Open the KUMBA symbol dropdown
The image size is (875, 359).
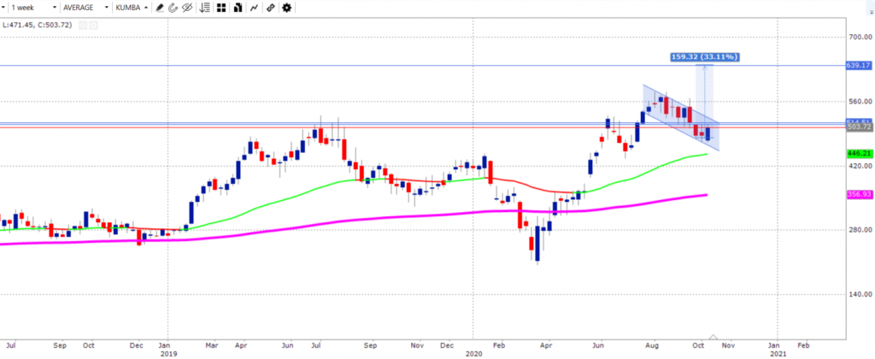tap(132, 8)
